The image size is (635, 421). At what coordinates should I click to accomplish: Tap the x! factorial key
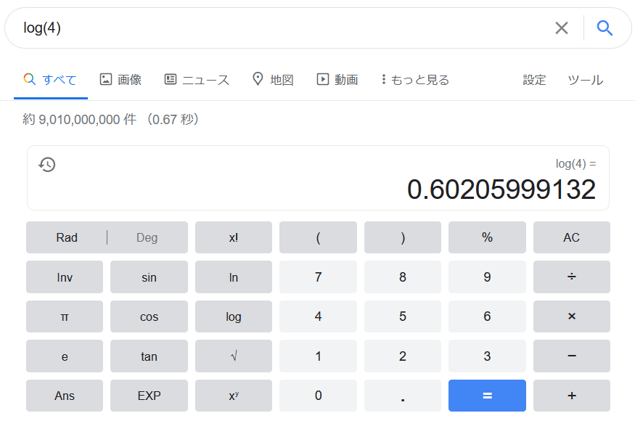point(234,237)
